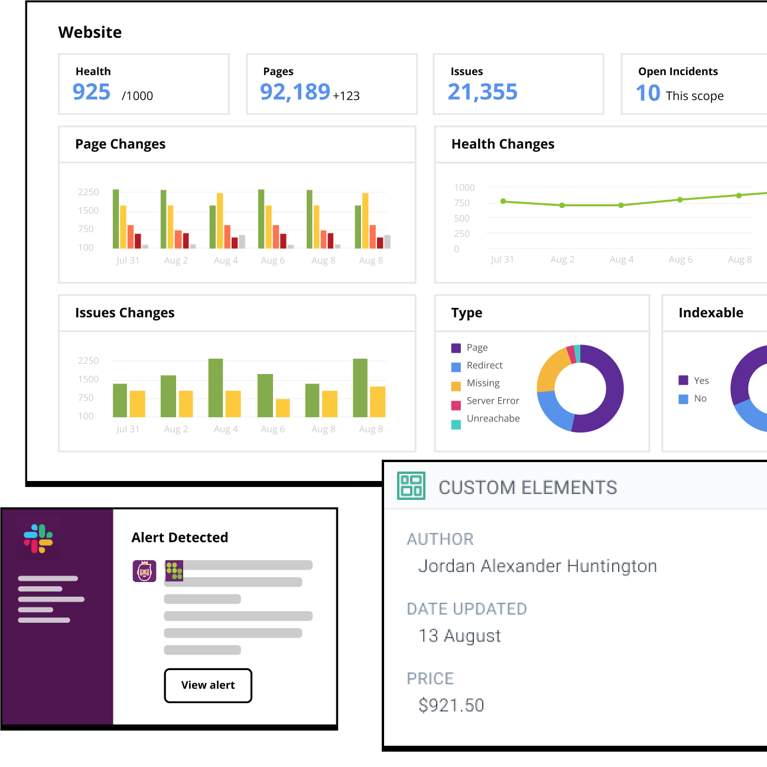Open the Open Incidents card
Viewport: 767px width, 767px height.
pos(694,84)
